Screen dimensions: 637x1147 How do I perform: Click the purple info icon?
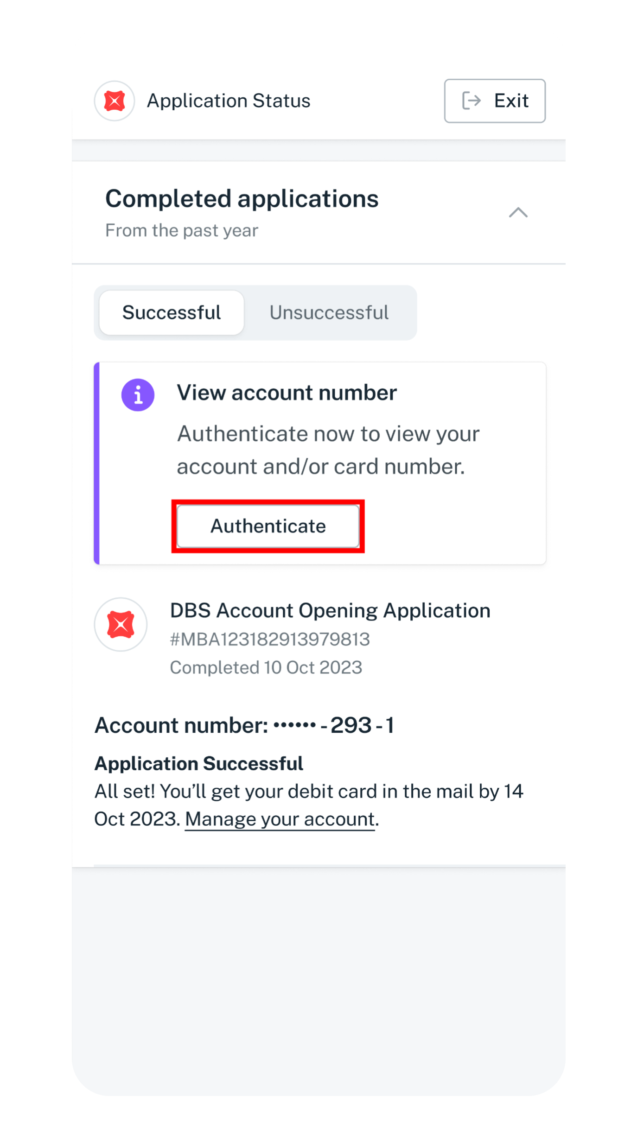[138, 395]
